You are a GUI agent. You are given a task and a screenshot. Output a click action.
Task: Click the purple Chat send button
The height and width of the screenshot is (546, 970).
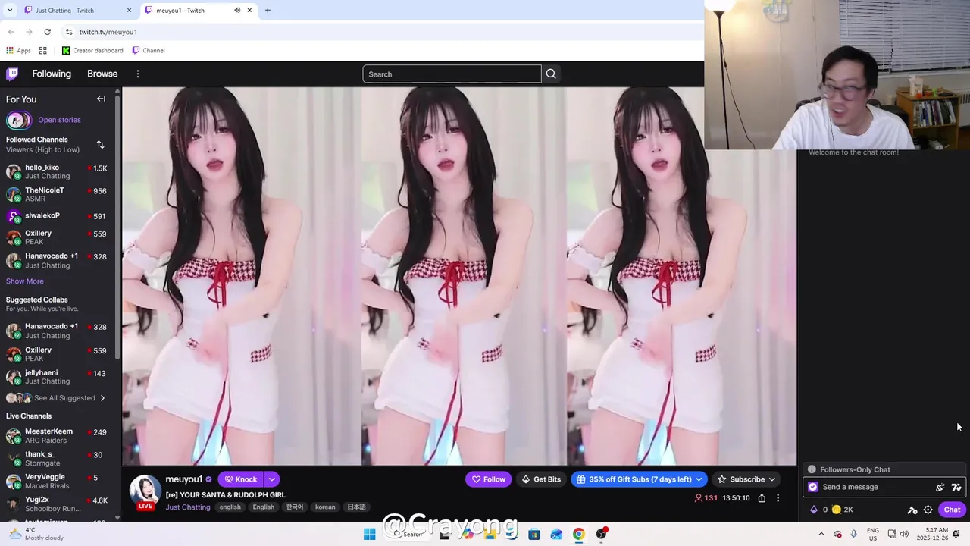(952, 510)
